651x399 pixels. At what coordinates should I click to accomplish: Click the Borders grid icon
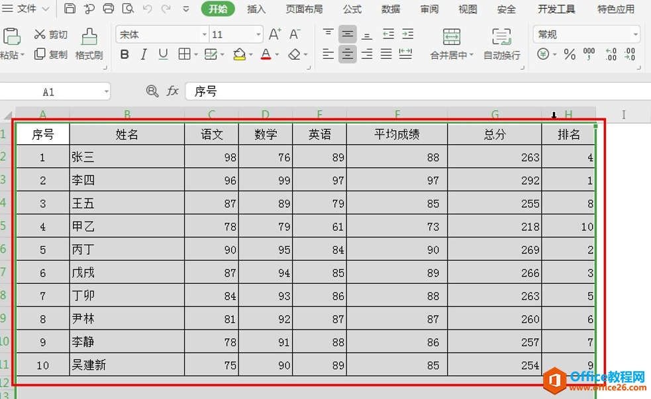tap(184, 54)
